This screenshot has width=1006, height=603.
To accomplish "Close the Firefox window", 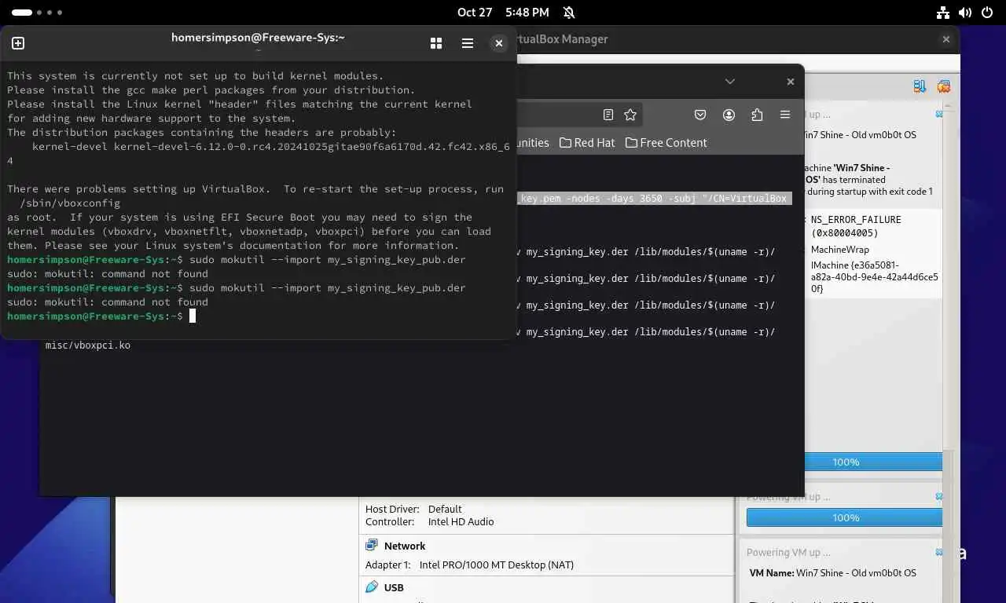I will point(791,82).
